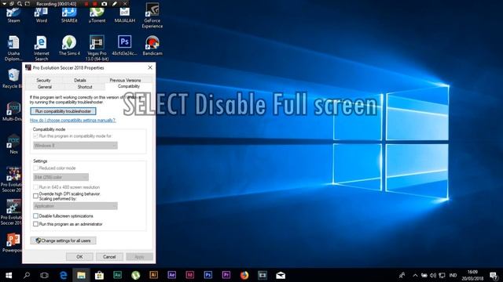
Task: Select the Compatibility tab
Action: pos(129,86)
